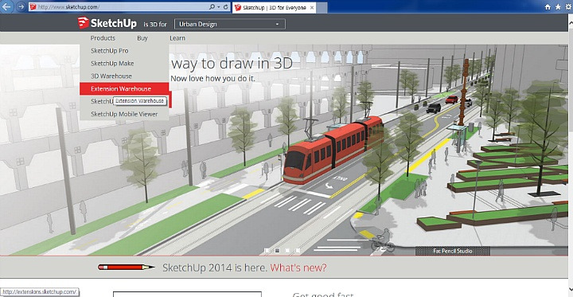Go forward with the browser forward arrow

click(21, 6)
